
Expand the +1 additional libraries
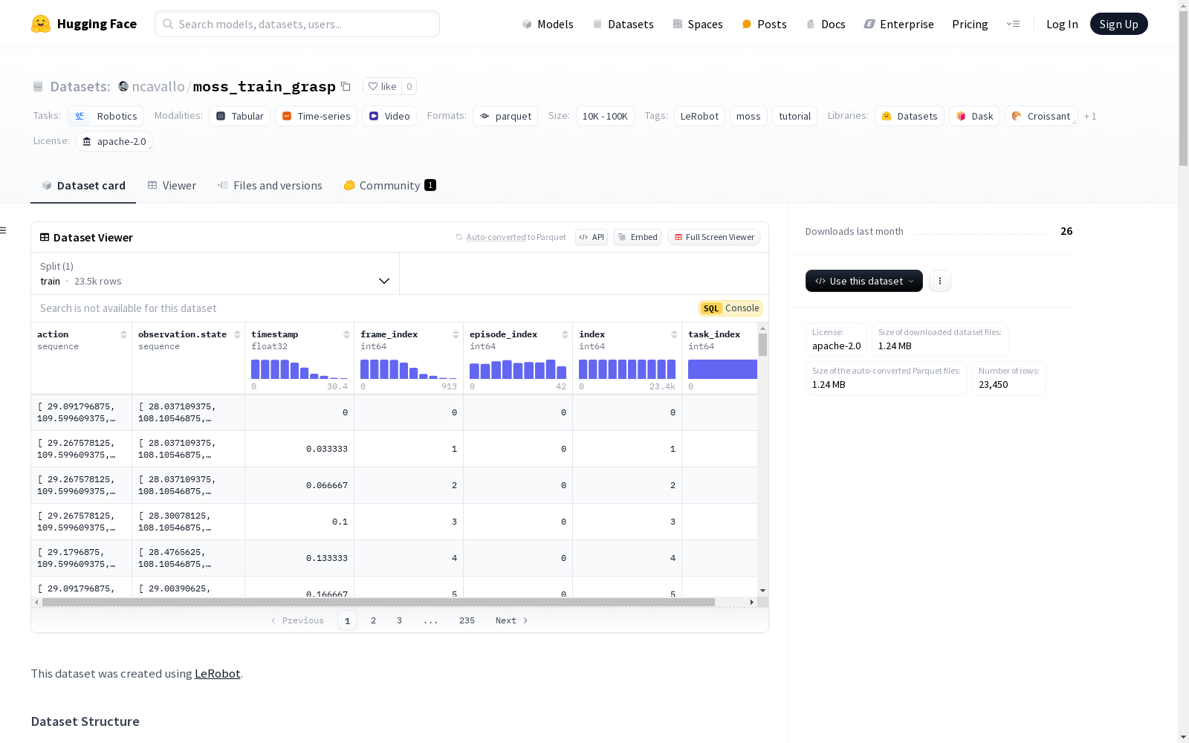point(1089,117)
